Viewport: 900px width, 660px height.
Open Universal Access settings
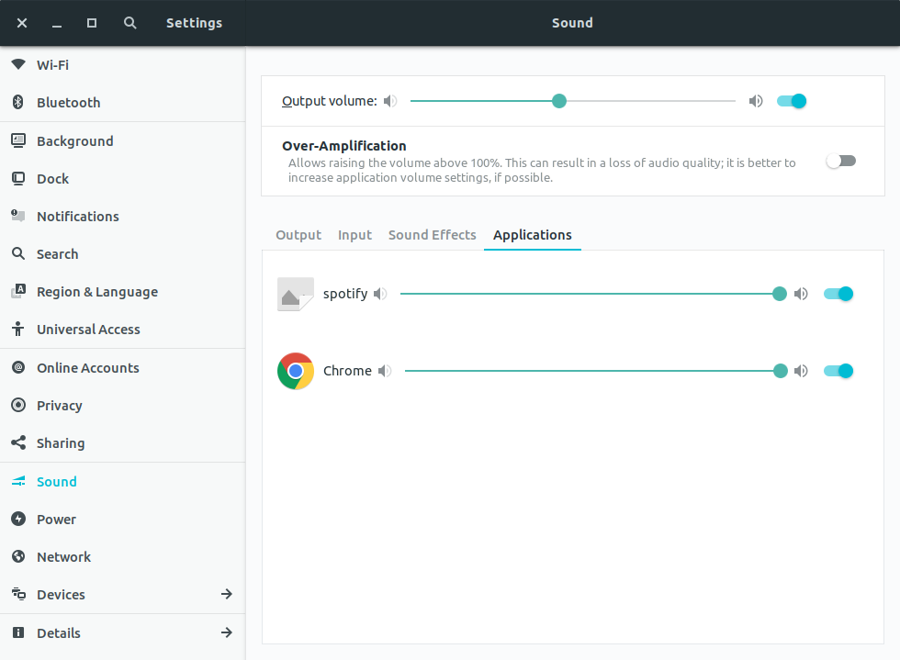(x=123, y=330)
